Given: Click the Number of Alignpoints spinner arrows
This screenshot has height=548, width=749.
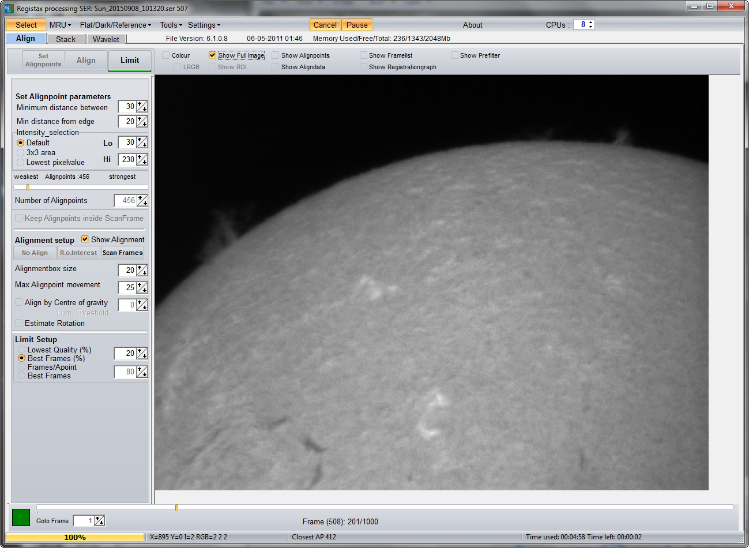Looking at the screenshot, I should point(142,201).
